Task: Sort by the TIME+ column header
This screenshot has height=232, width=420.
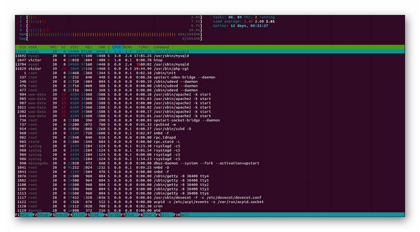Action: tap(144, 47)
